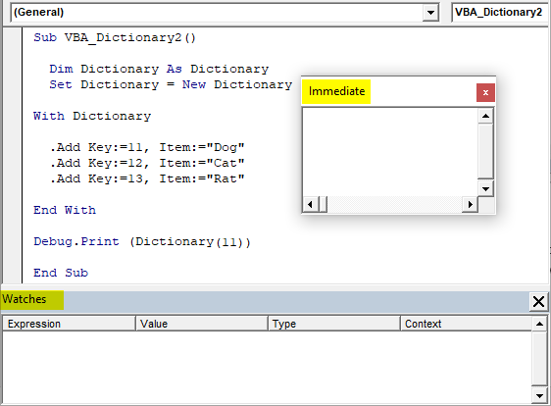Click the .Add Key:=13 Rat line
The width and height of the screenshot is (551, 406).
pos(147,178)
